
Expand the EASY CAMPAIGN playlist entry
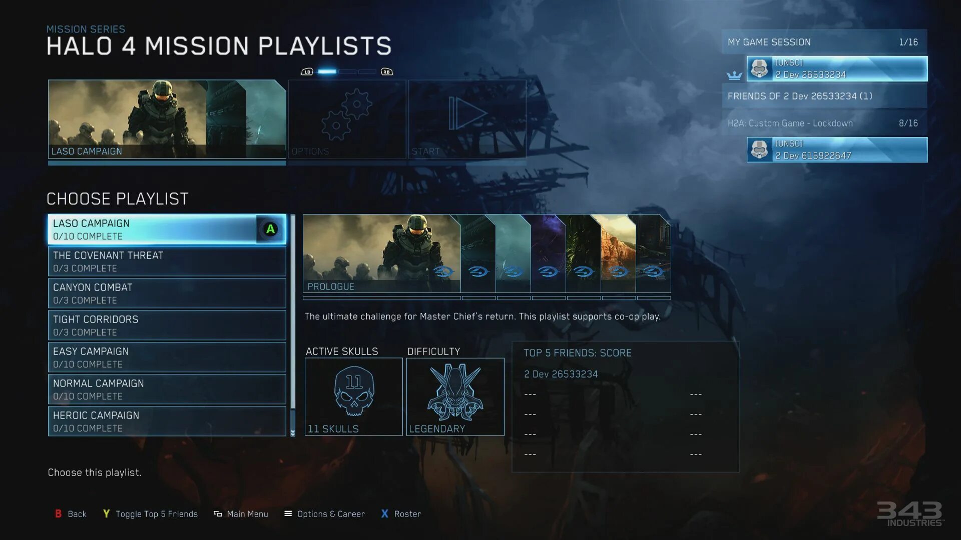click(x=167, y=357)
